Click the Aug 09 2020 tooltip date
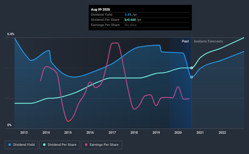249x154 pixels. [100, 9]
